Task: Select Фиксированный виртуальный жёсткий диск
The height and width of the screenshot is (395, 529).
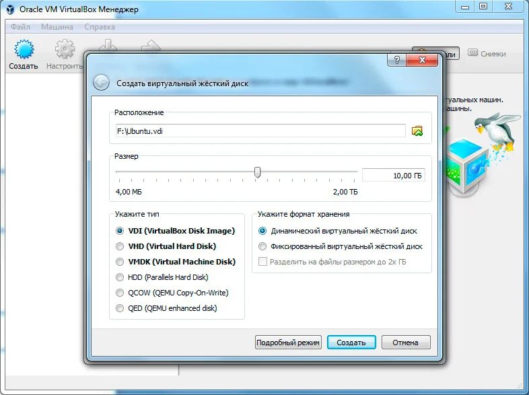Action: (x=341, y=246)
